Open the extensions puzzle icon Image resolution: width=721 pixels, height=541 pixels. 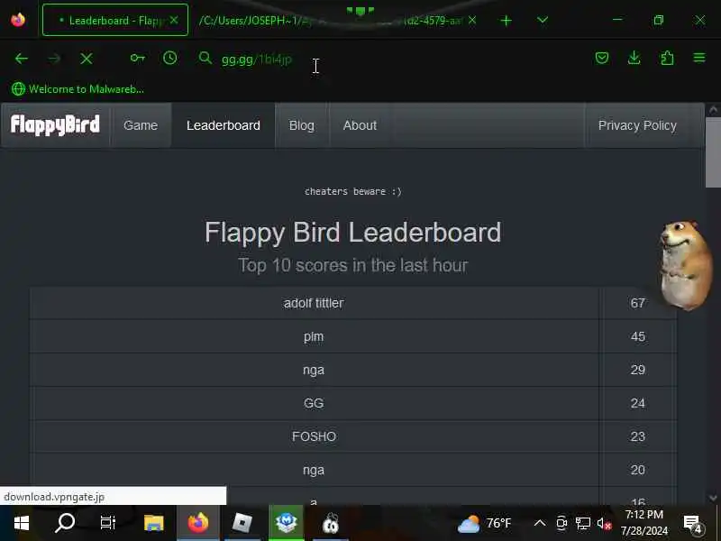pyautogui.click(x=667, y=58)
